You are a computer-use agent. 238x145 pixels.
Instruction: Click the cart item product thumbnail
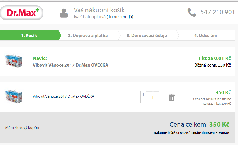[14, 97]
